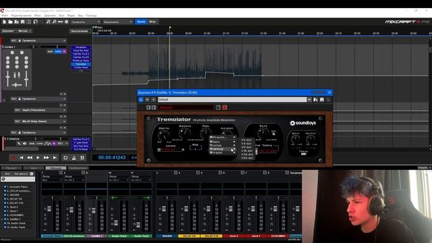
Task: Click the red undo icon in Tremolator header
Action: [225, 107]
